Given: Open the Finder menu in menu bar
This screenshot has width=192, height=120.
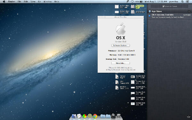Looking at the screenshot, I should pyautogui.click(x=12, y=2).
